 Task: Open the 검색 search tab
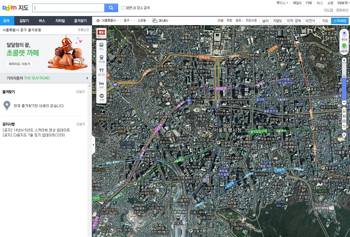tap(6, 21)
